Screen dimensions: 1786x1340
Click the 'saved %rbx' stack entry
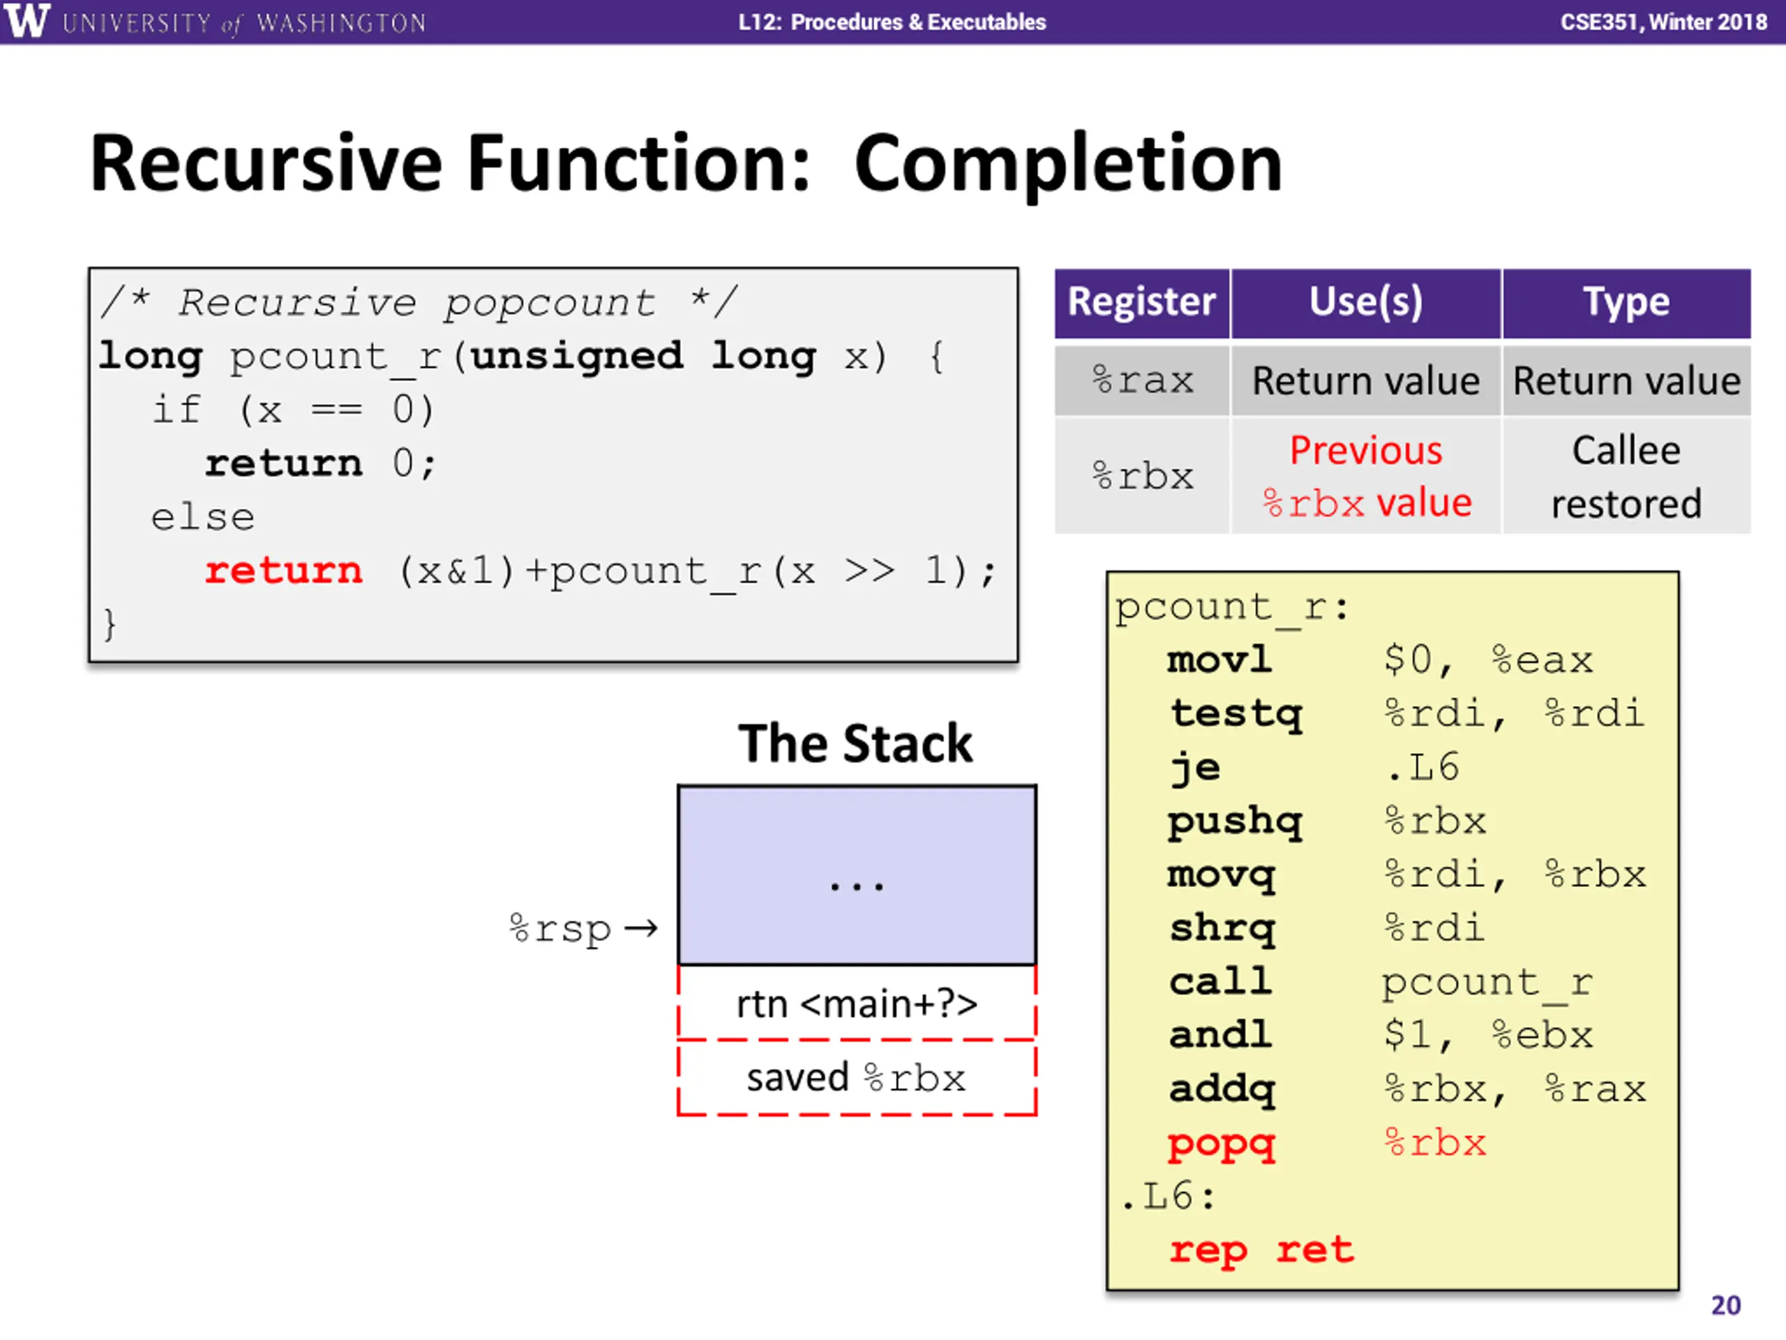point(857,1078)
